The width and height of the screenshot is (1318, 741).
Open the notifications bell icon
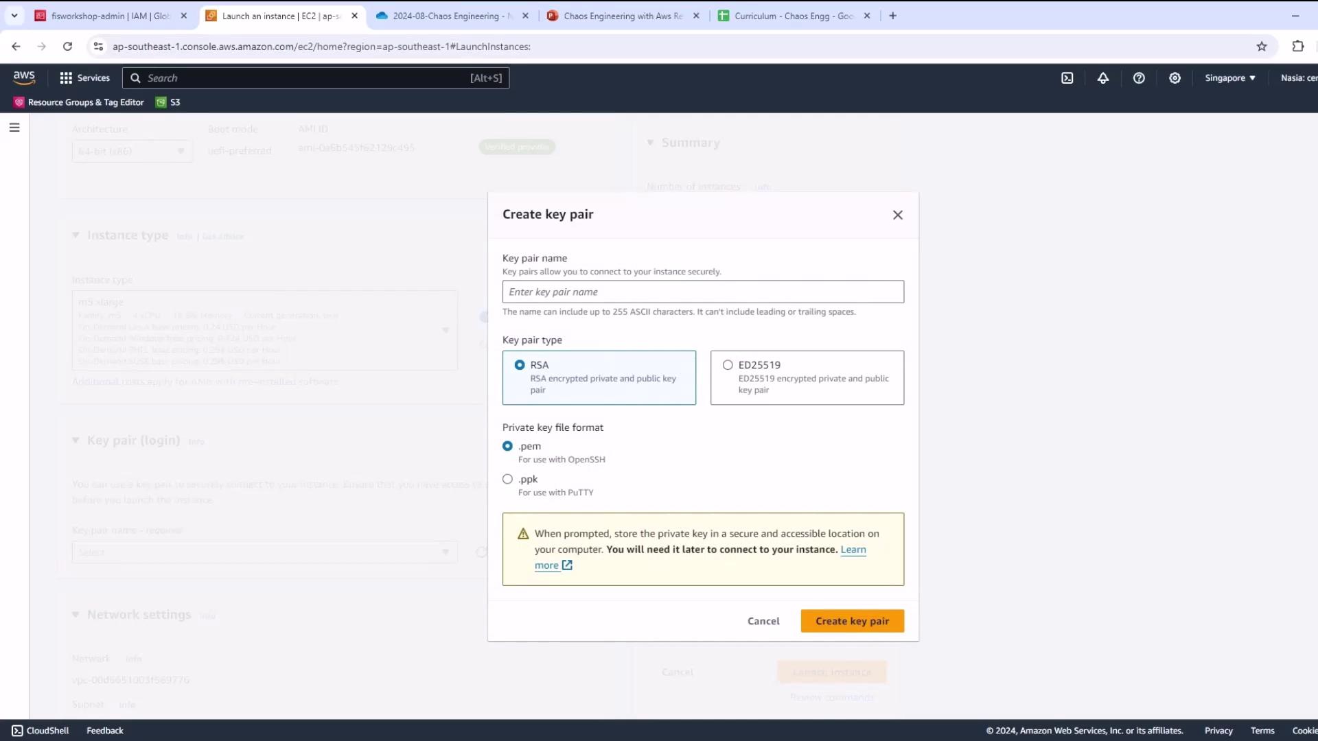(1102, 78)
